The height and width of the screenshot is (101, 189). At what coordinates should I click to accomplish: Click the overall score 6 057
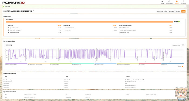(x=176, y=22)
